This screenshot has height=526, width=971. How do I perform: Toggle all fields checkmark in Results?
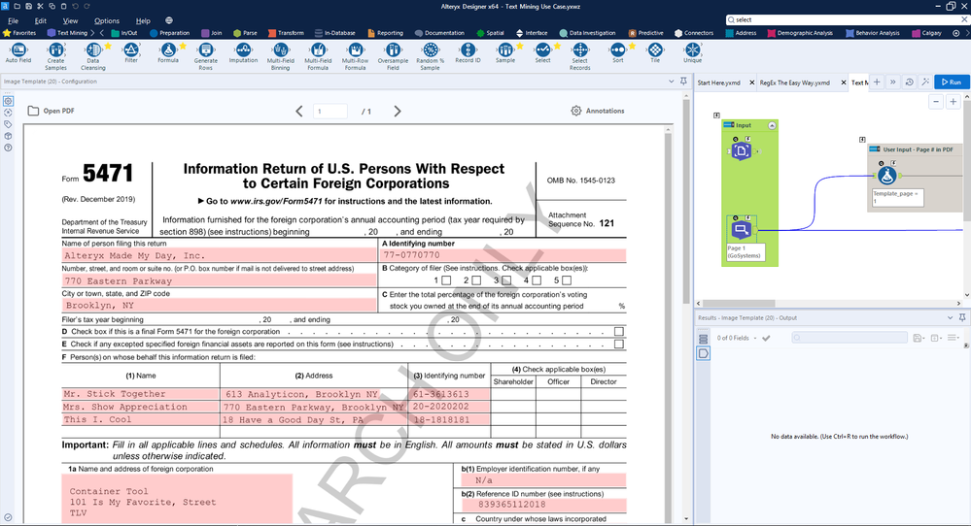pyautogui.click(x=766, y=338)
